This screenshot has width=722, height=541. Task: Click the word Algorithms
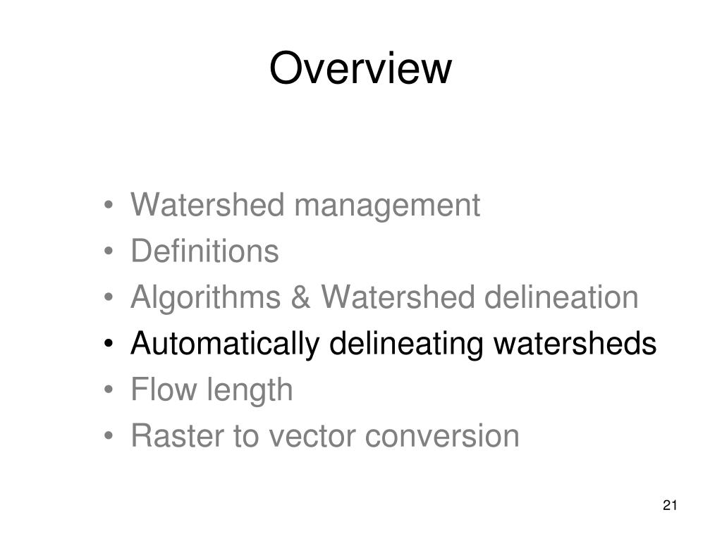click(x=206, y=298)
